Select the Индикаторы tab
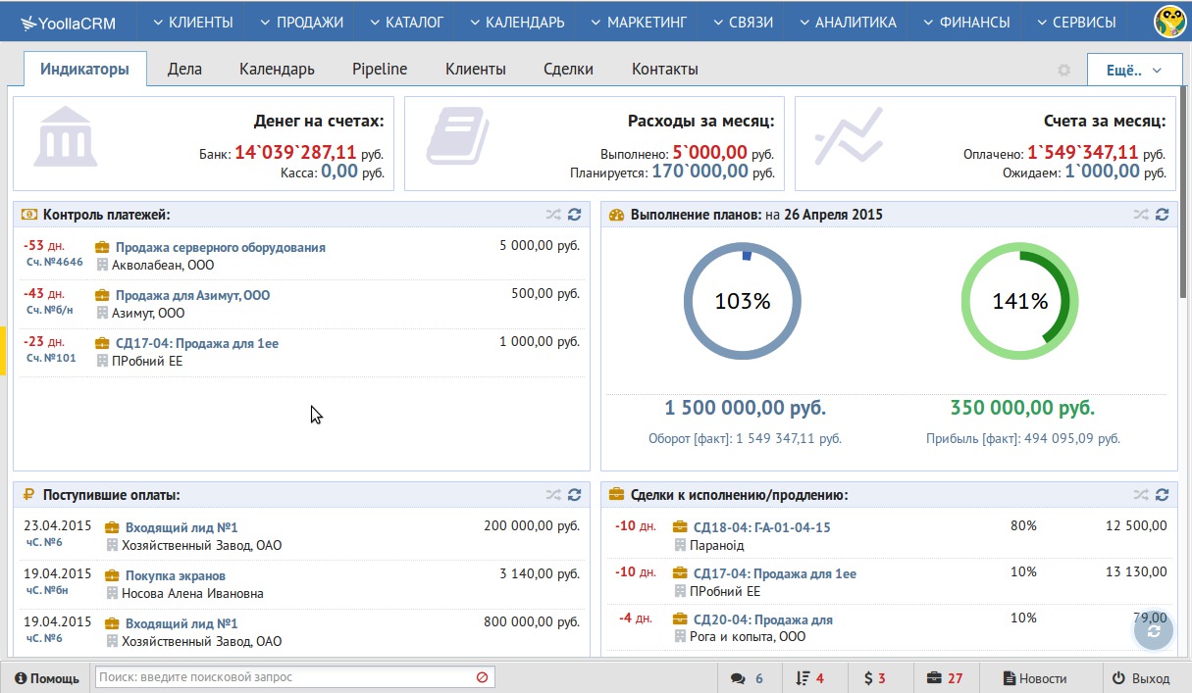The image size is (1192, 693). (x=84, y=70)
